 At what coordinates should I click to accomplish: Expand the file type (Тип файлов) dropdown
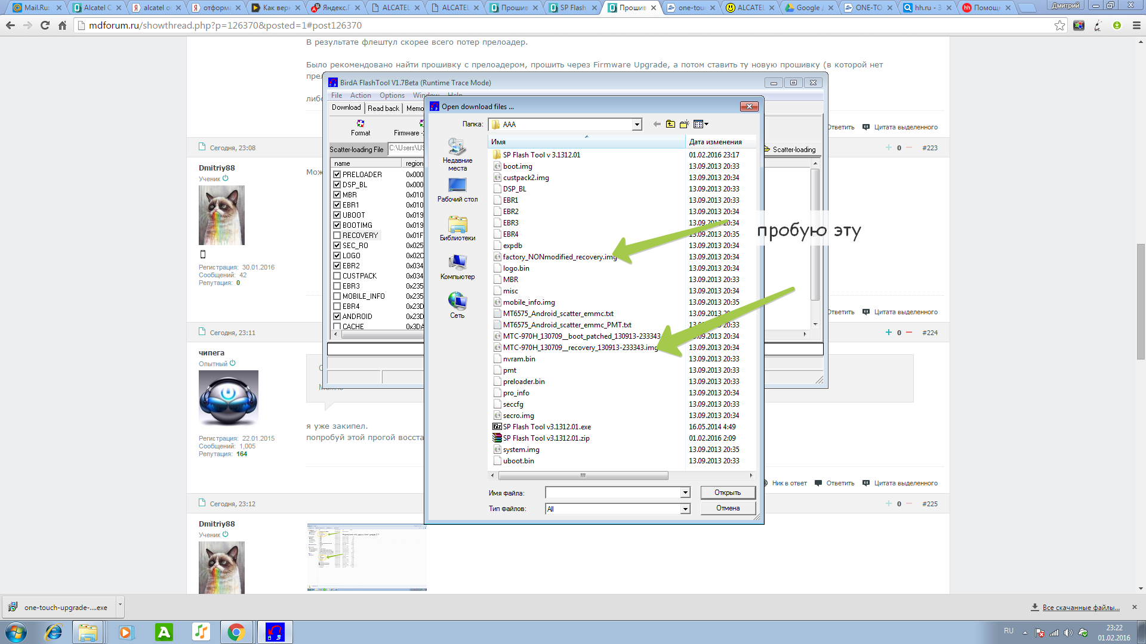(685, 509)
